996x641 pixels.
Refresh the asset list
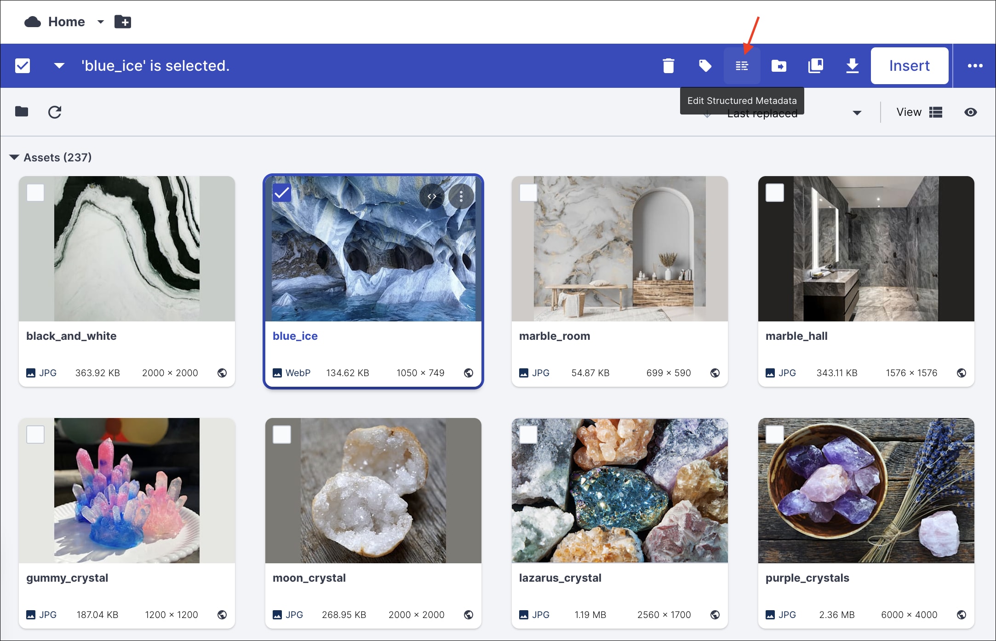pos(55,112)
